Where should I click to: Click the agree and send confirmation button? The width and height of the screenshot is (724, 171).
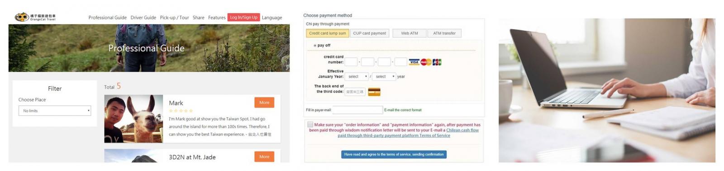coord(394,154)
